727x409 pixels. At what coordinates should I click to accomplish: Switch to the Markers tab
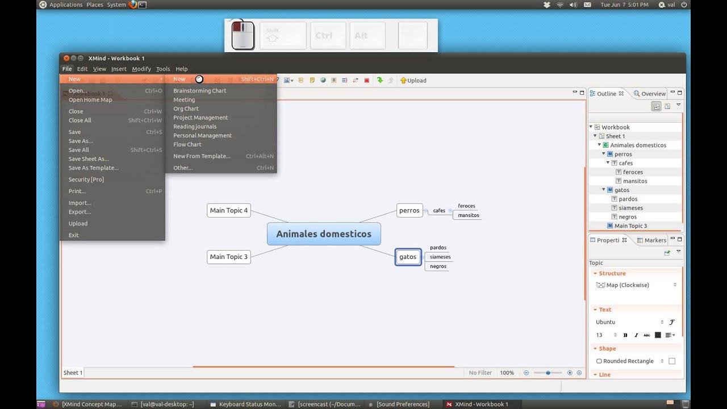pos(651,240)
